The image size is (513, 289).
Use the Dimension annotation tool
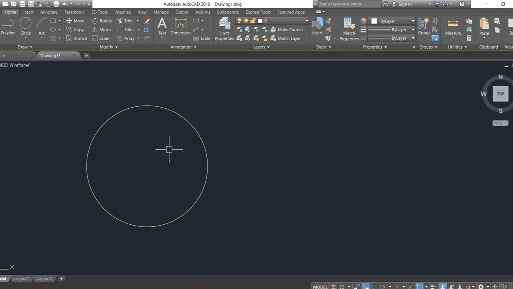coord(180,26)
